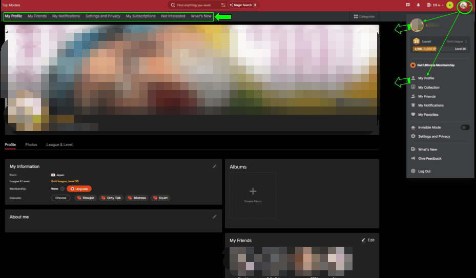Open the My Notifications top nav tab
The height and width of the screenshot is (278, 476).
click(x=66, y=16)
